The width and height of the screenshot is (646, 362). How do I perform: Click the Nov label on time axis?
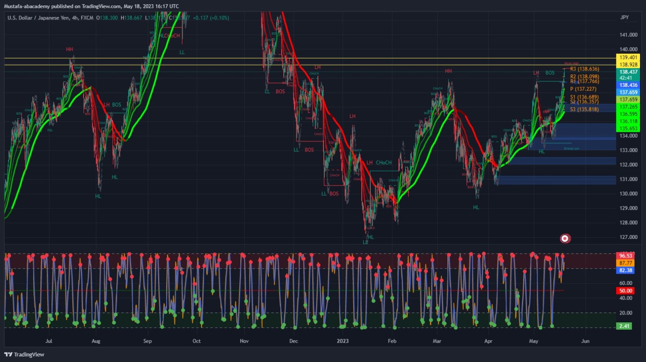(x=244, y=341)
